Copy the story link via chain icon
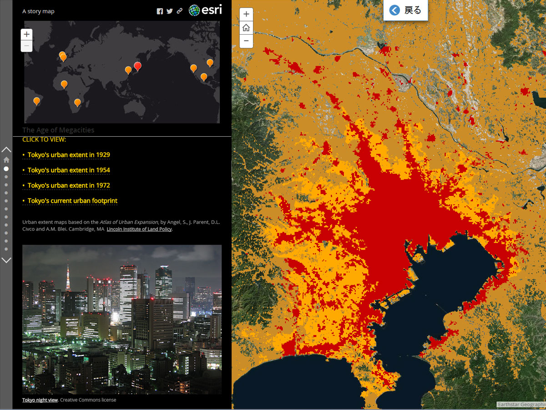 tap(180, 11)
